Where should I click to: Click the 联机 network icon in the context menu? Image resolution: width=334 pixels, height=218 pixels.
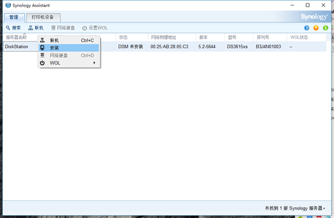42,40
